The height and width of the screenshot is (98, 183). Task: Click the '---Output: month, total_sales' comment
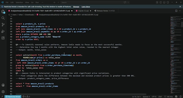(x=31, y=50)
